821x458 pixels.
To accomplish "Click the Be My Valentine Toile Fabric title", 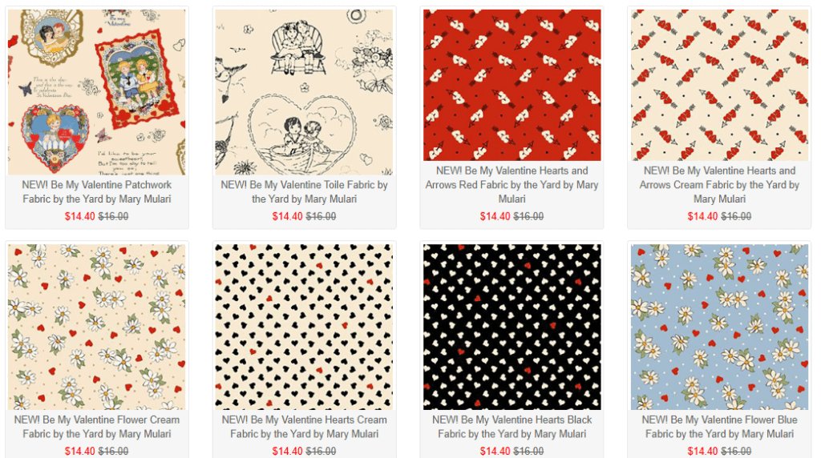I will (304, 192).
